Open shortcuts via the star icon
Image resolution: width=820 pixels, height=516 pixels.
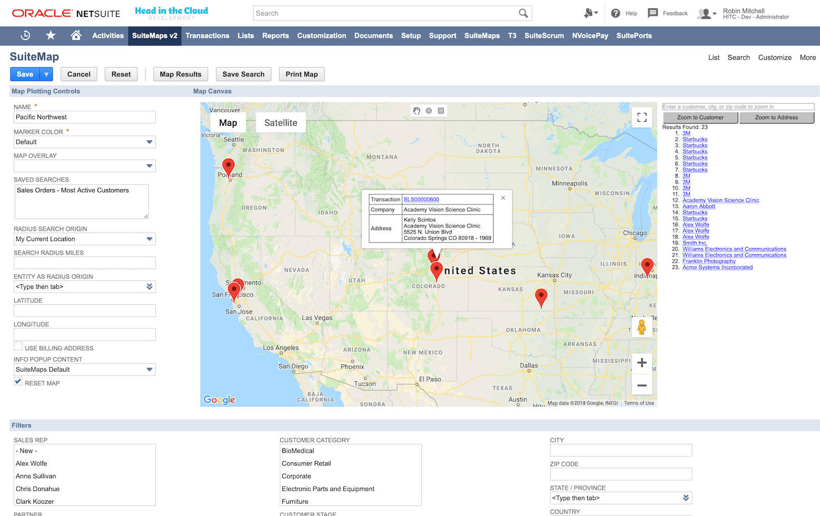coord(50,35)
